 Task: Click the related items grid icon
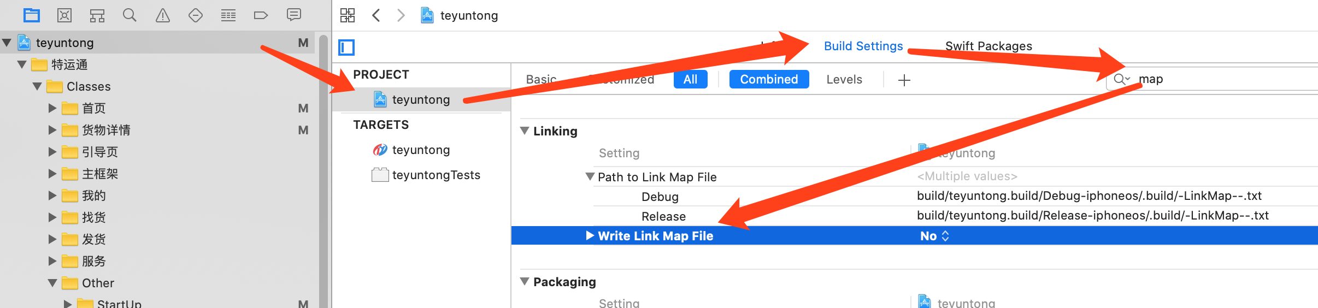coord(348,15)
